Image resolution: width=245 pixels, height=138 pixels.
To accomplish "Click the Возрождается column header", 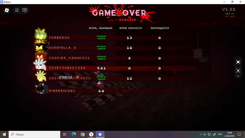I will [x=160, y=28].
